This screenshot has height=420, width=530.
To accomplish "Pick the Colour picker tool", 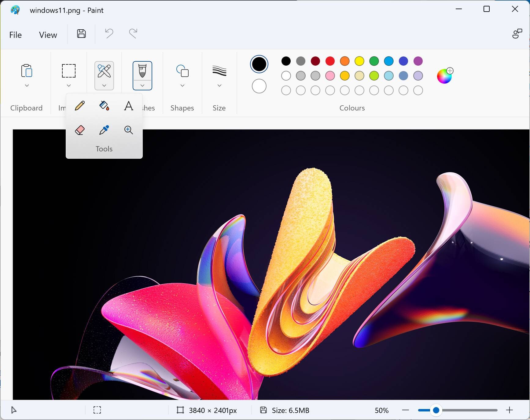I will pyautogui.click(x=104, y=130).
